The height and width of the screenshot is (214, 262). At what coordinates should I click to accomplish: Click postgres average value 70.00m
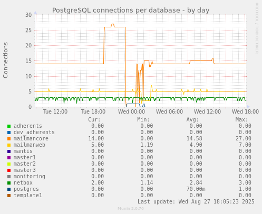point(196,189)
